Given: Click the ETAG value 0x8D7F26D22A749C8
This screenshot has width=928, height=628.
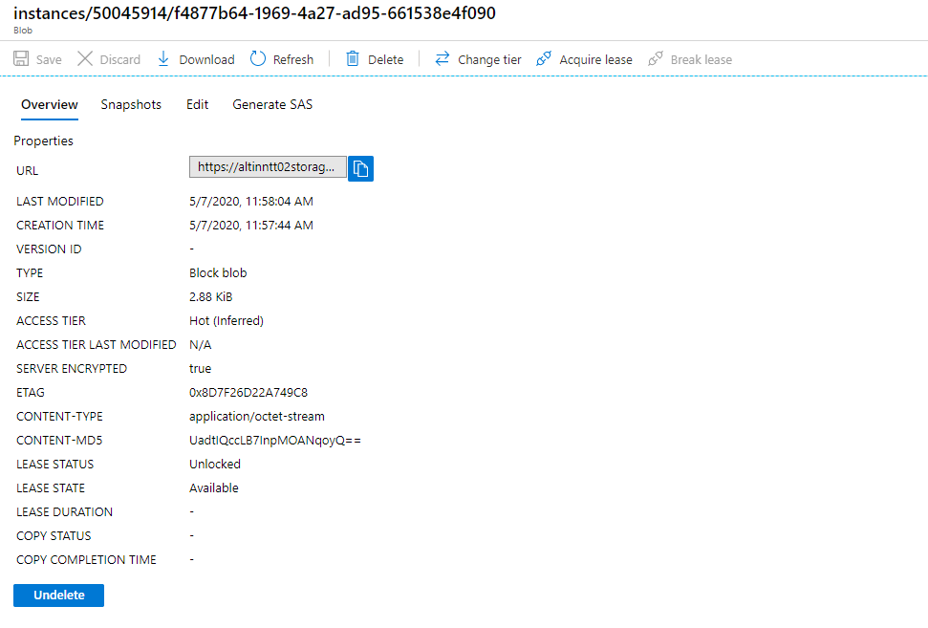Looking at the screenshot, I should point(248,392).
